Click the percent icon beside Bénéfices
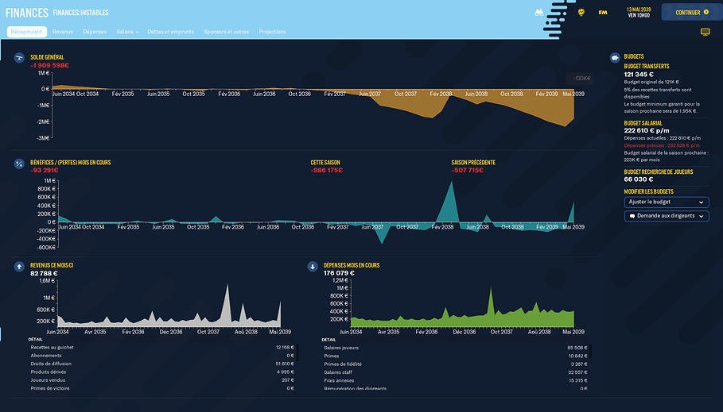723x412 pixels. [19, 164]
